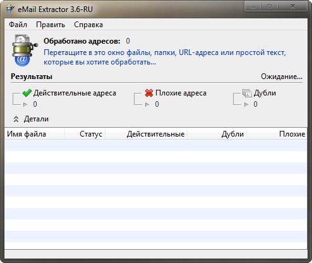Click the Результаты heading
Image resolution: width=312 pixels, height=263 pixels.
32,76
